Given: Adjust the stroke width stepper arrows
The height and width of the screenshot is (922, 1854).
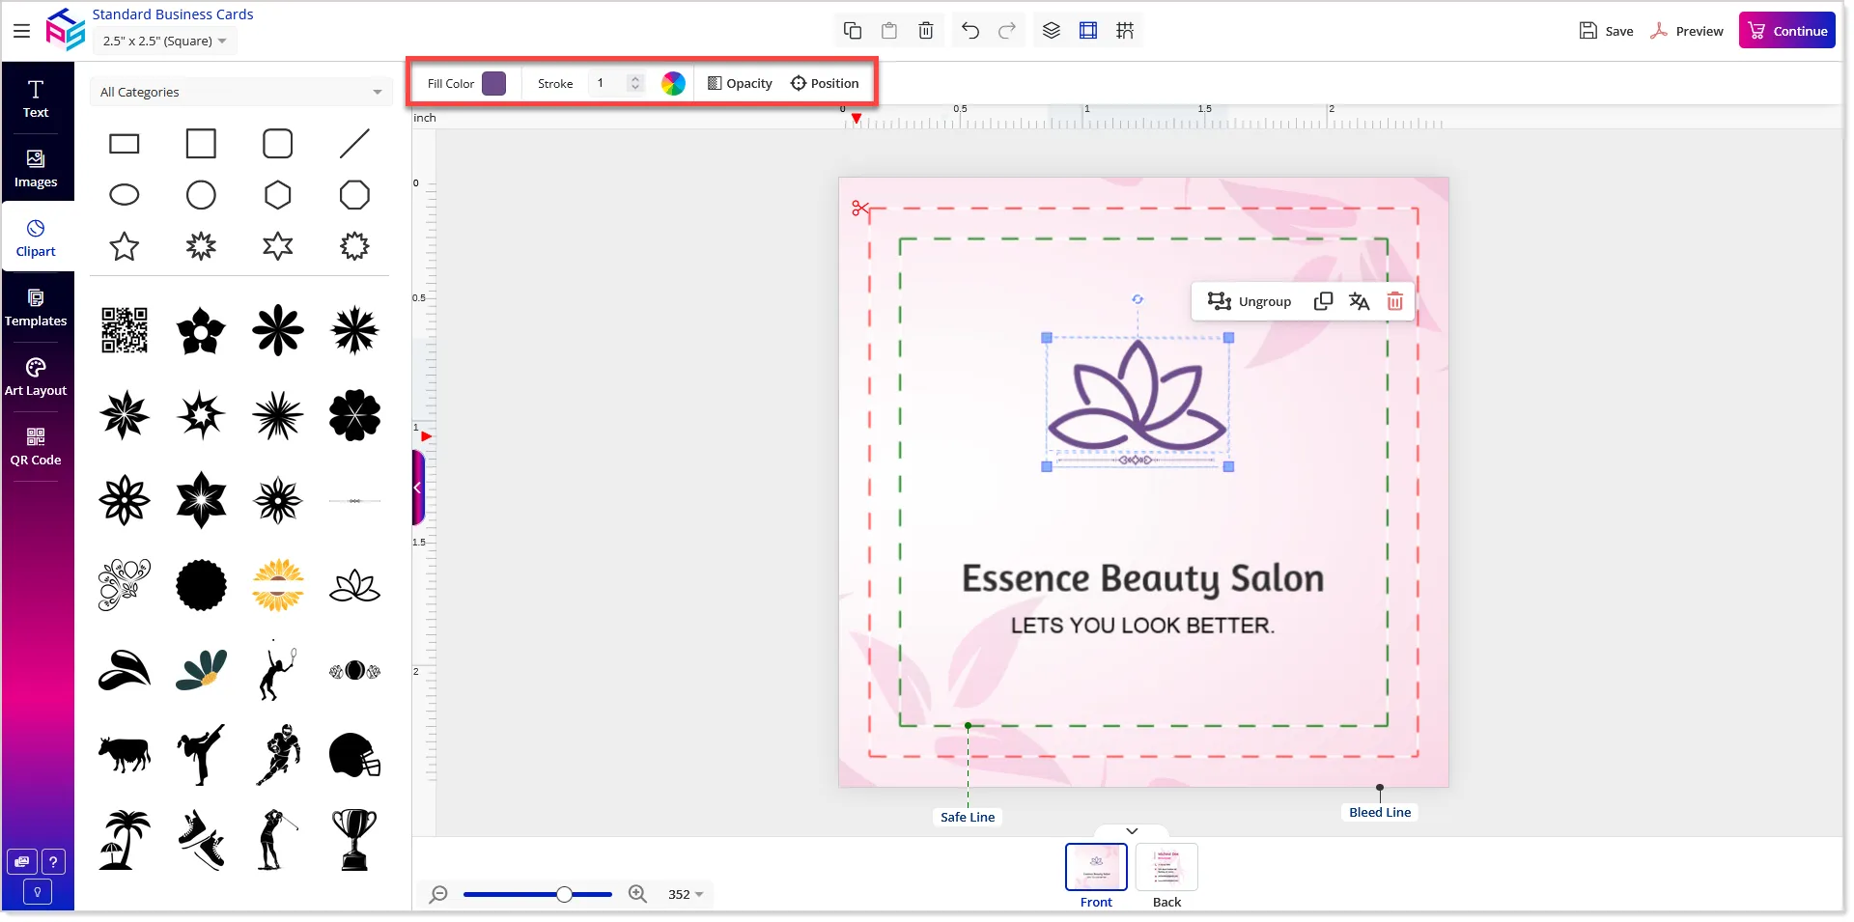Looking at the screenshot, I should tap(634, 83).
